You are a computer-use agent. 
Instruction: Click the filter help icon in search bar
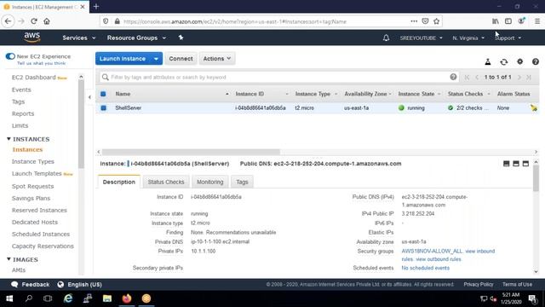click(x=453, y=77)
